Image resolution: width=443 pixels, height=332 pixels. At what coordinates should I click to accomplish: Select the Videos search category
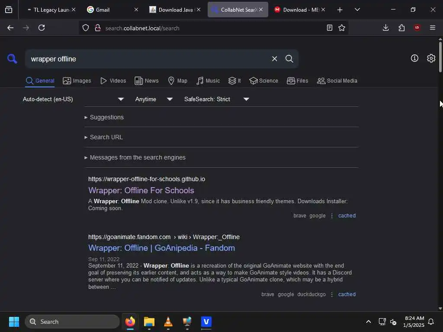113,81
